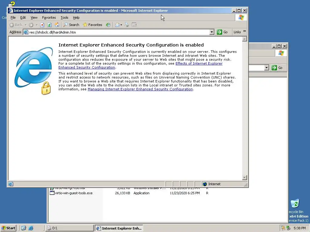Click the Back arrow icon in Internet Explorer
The width and height of the screenshot is (310, 232).
click(12, 25)
